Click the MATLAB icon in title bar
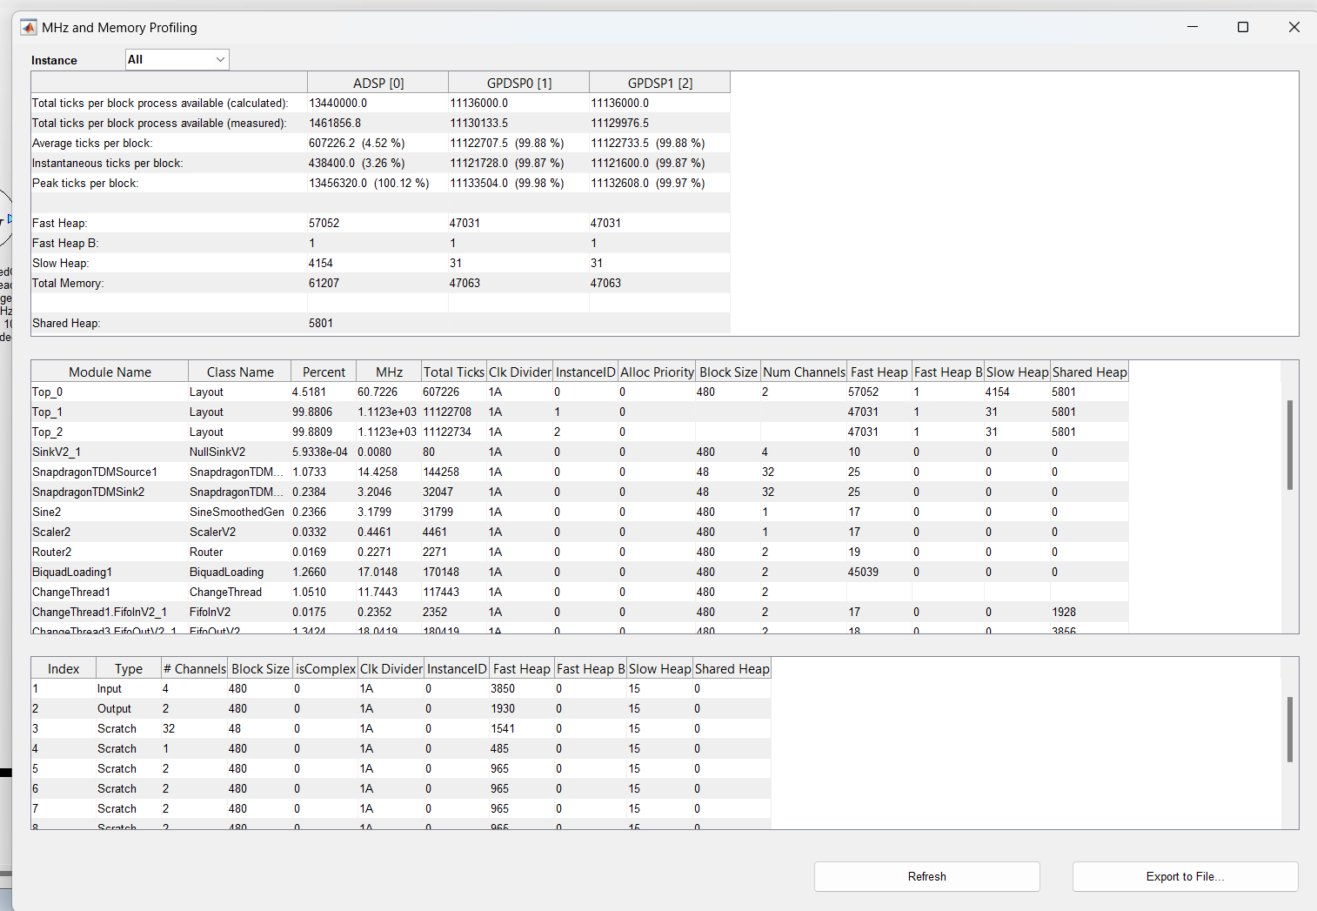Viewport: 1317px width, 911px height. pos(29,27)
